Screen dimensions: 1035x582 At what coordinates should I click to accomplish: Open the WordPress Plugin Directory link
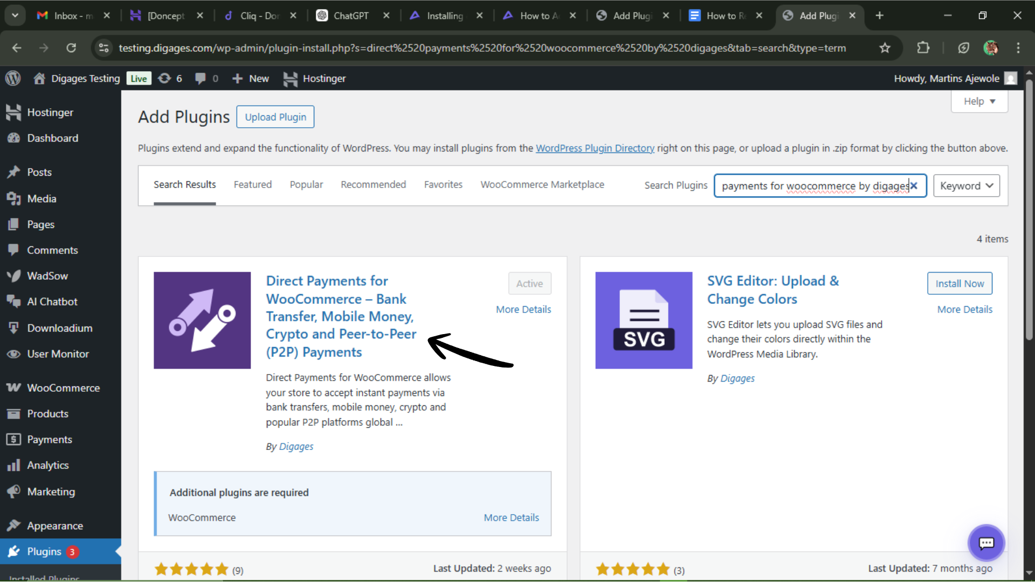pos(595,148)
